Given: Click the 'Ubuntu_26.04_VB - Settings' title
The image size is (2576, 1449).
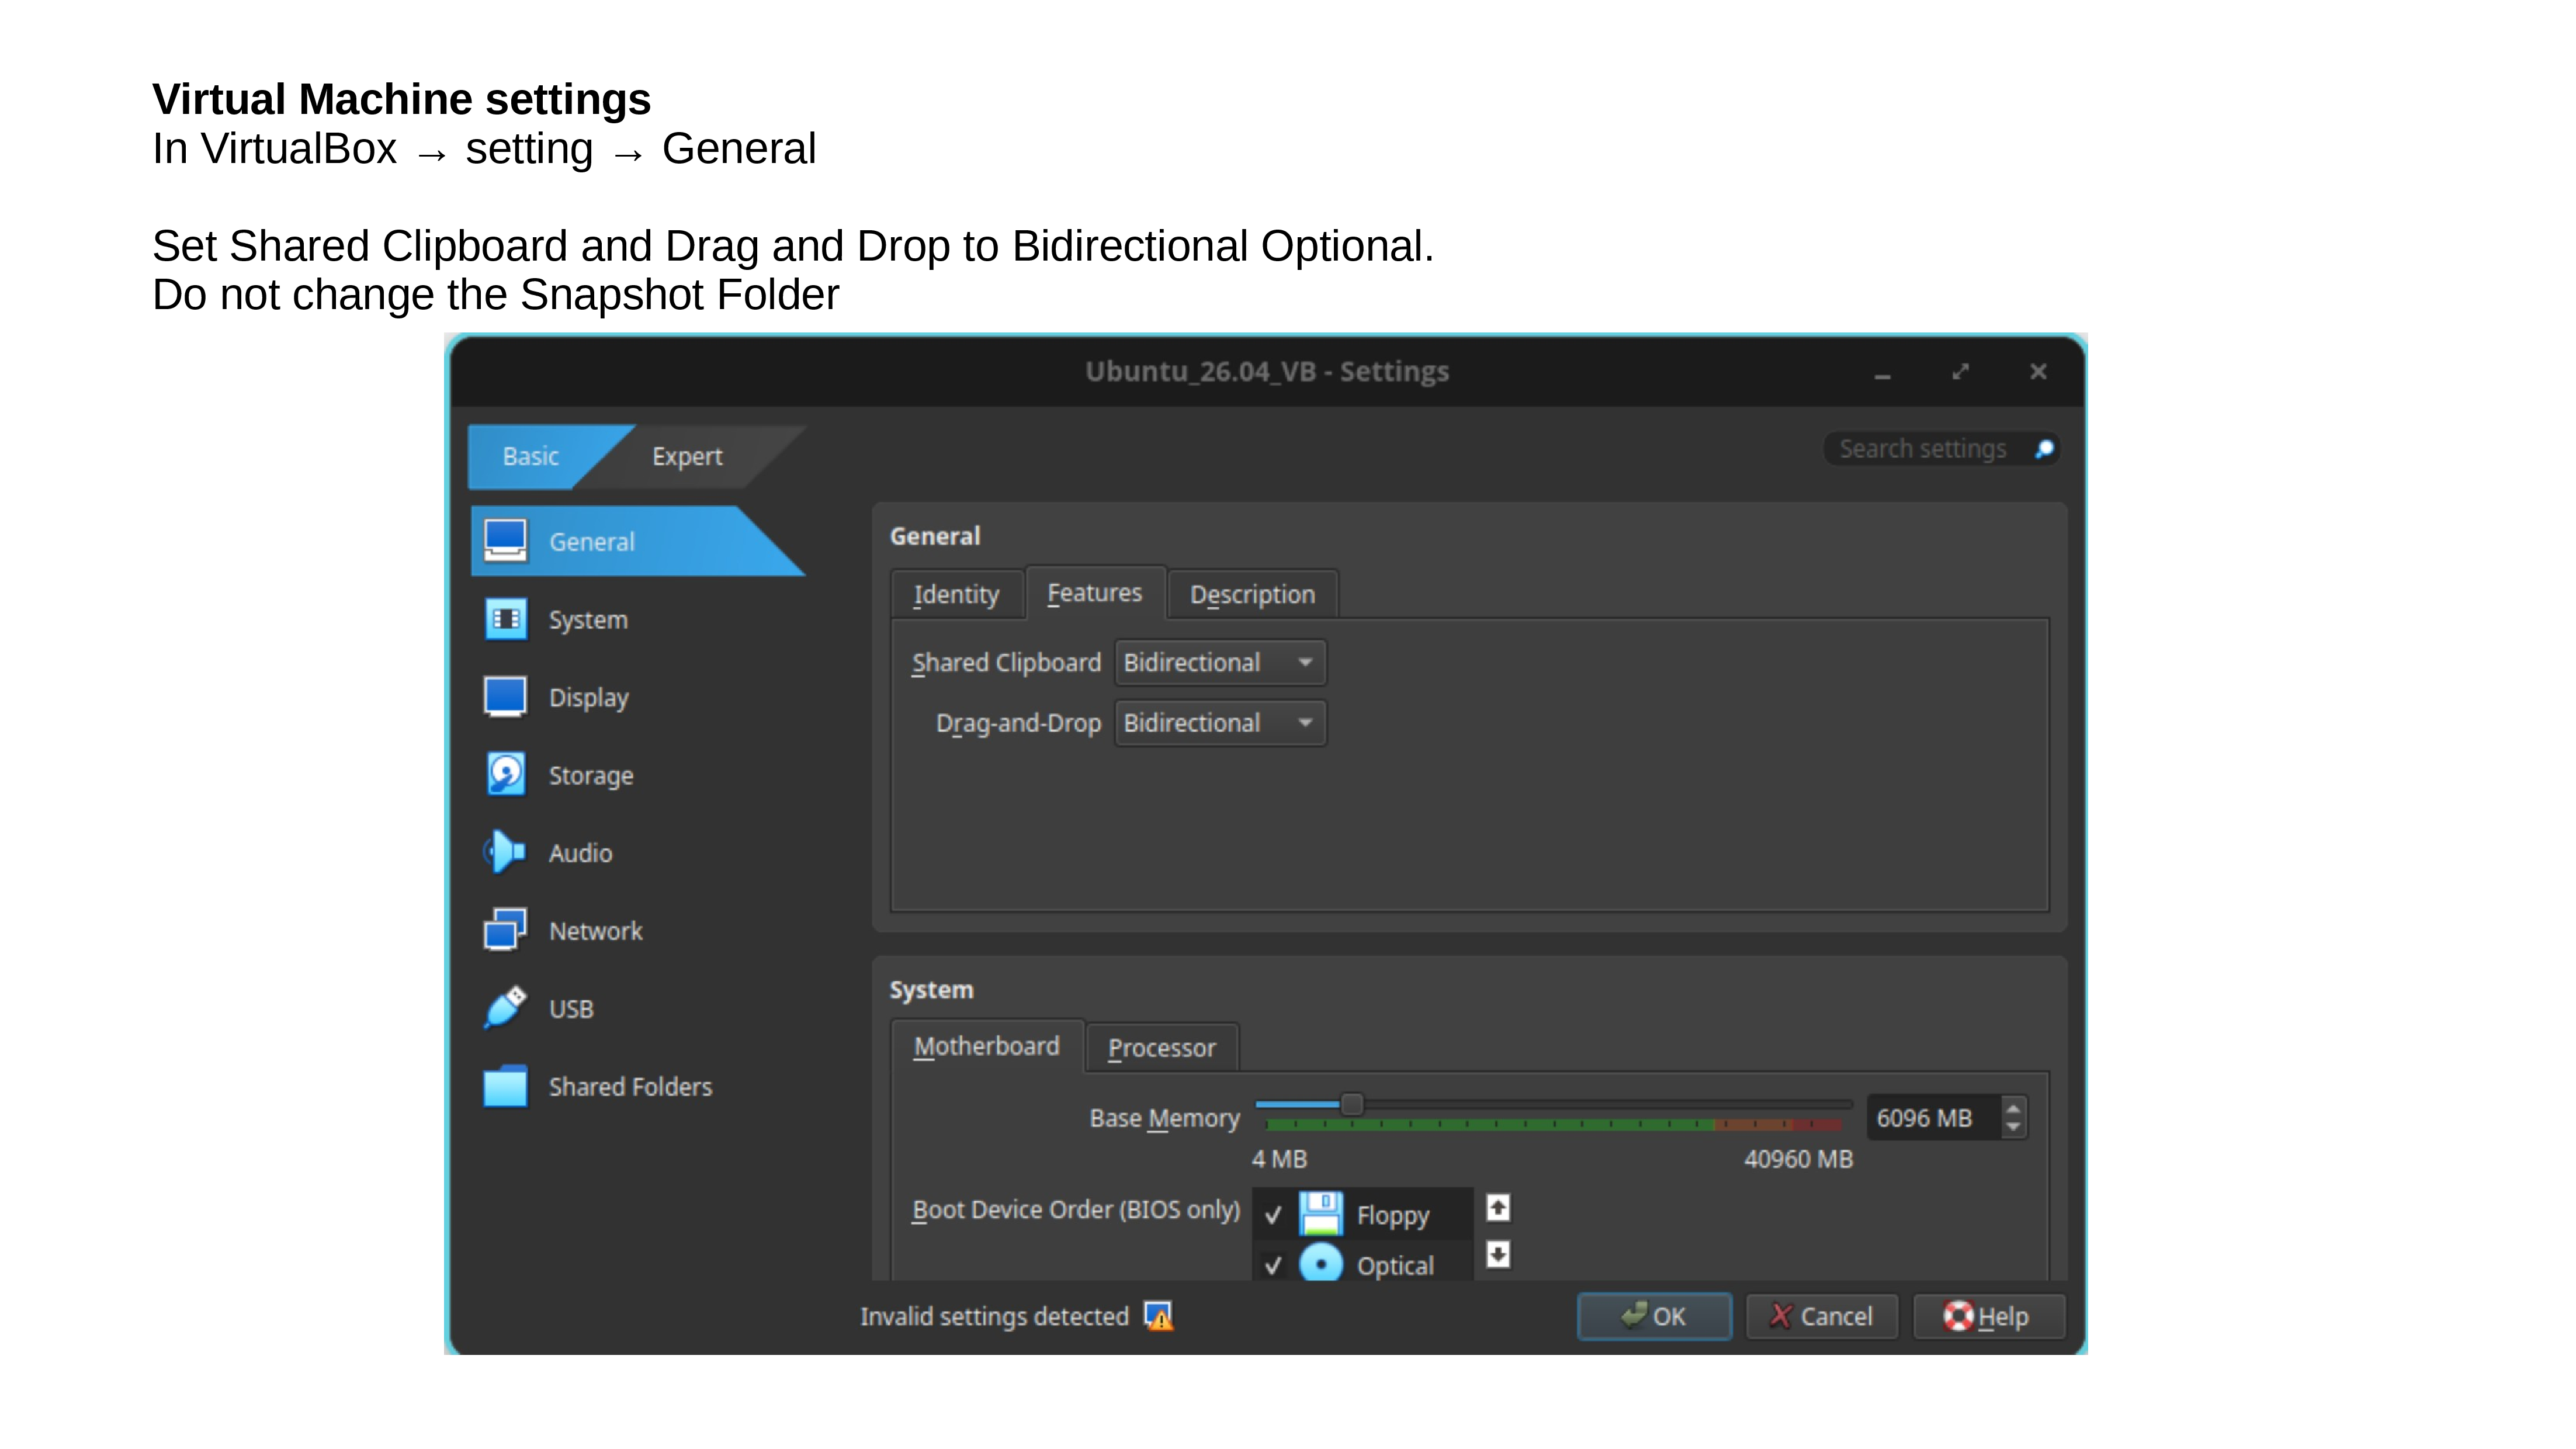Looking at the screenshot, I should click(x=1267, y=371).
